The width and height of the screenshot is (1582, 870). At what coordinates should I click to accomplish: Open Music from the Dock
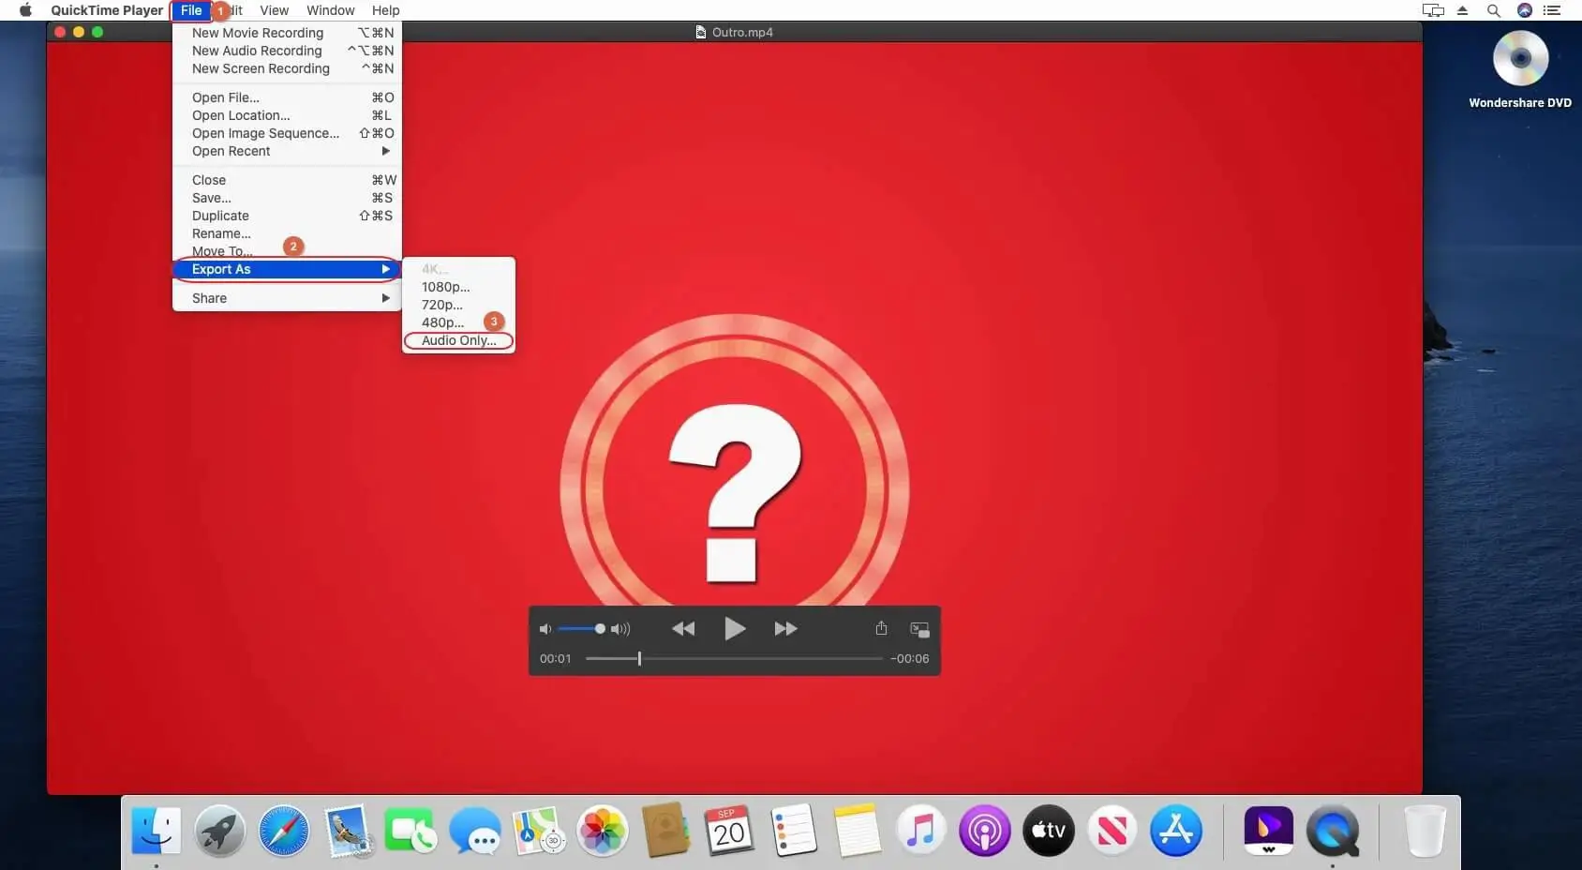click(x=920, y=831)
